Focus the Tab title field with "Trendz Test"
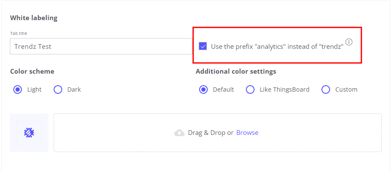391x173 pixels. 101,46
